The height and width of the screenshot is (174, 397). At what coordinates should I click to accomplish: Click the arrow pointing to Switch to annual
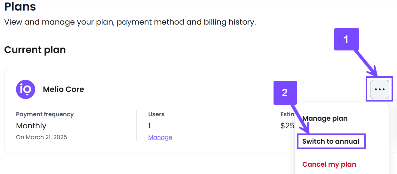pyautogui.click(x=300, y=118)
